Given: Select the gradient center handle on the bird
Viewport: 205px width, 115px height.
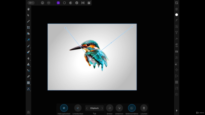Looking at the screenshot, I should click(x=90, y=59).
